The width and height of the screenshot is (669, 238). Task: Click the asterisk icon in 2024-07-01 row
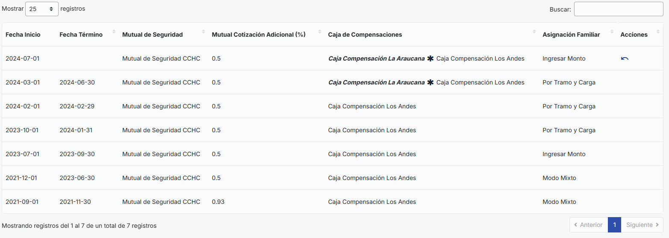pyautogui.click(x=430, y=58)
